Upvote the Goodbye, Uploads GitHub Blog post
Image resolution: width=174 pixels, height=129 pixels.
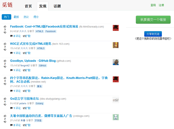[5, 61]
